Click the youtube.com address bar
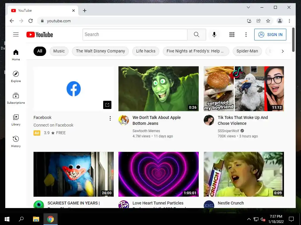 pyautogui.click(x=141, y=21)
